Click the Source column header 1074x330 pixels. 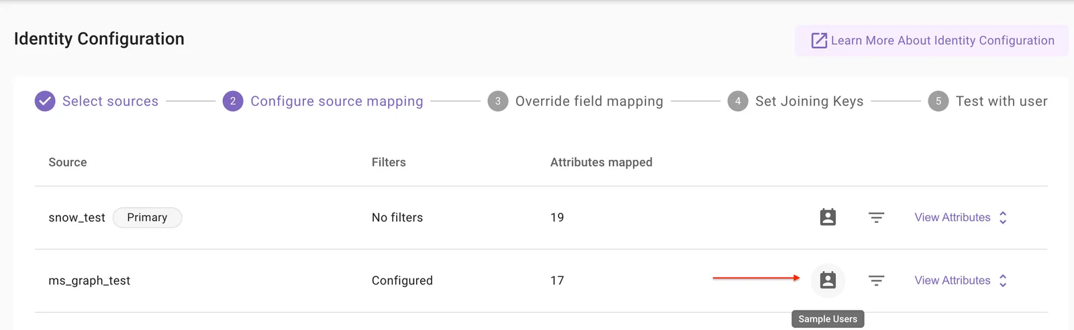click(68, 162)
